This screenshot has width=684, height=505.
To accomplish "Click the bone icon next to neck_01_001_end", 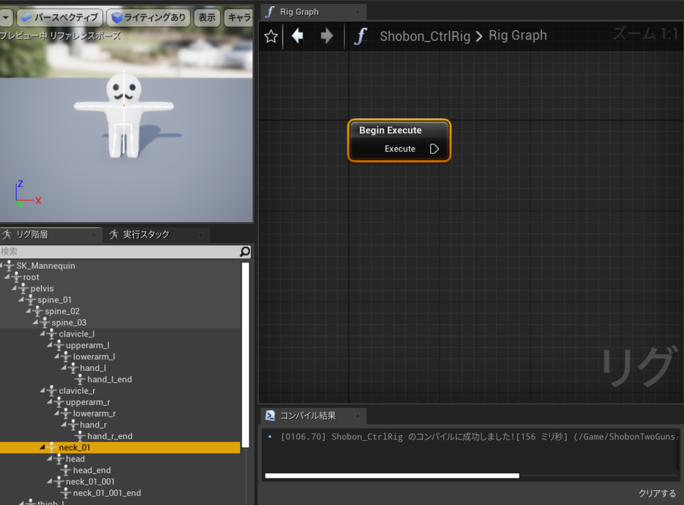I will [66, 493].
